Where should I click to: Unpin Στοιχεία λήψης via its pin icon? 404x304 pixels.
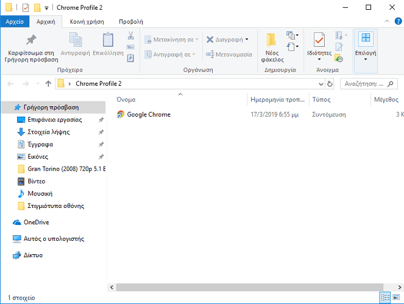point(101,132)
